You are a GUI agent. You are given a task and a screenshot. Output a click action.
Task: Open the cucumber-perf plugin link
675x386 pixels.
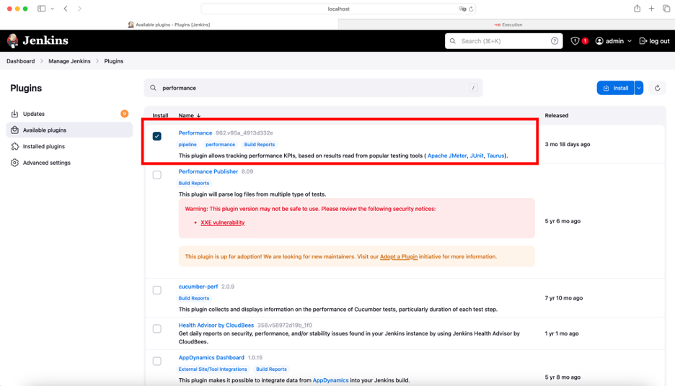tap(198, 287)
